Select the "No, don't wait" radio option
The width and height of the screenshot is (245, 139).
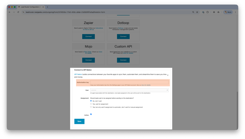click(91, 101)
